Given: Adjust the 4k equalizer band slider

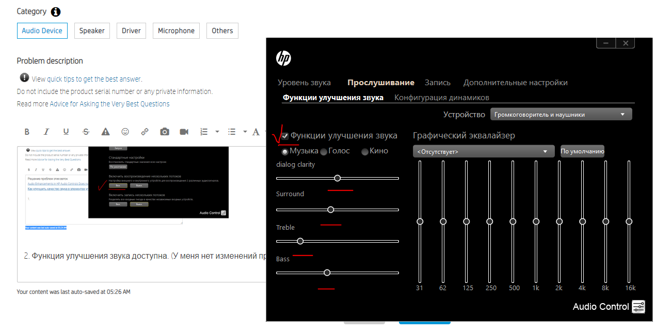Looking at the screenshot, I should tap(582, 221).
